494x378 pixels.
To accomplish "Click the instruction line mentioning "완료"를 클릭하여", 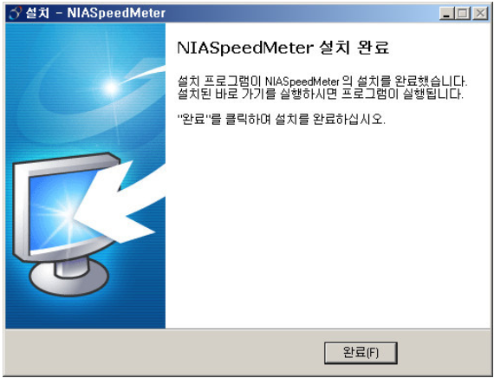I will click(x=282, y=120).
